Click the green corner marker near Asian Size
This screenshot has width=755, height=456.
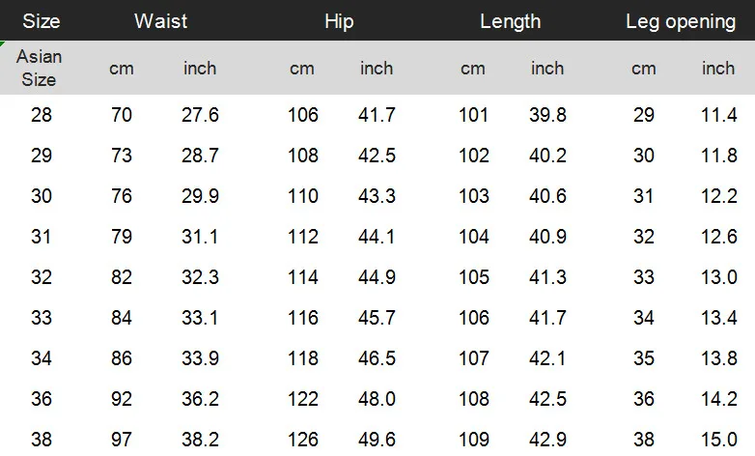pyautogui.click(x=2, y=43)
